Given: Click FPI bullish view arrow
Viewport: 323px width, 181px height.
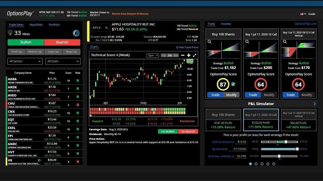Looking at the screenshot, I should (x=78, y=137).
